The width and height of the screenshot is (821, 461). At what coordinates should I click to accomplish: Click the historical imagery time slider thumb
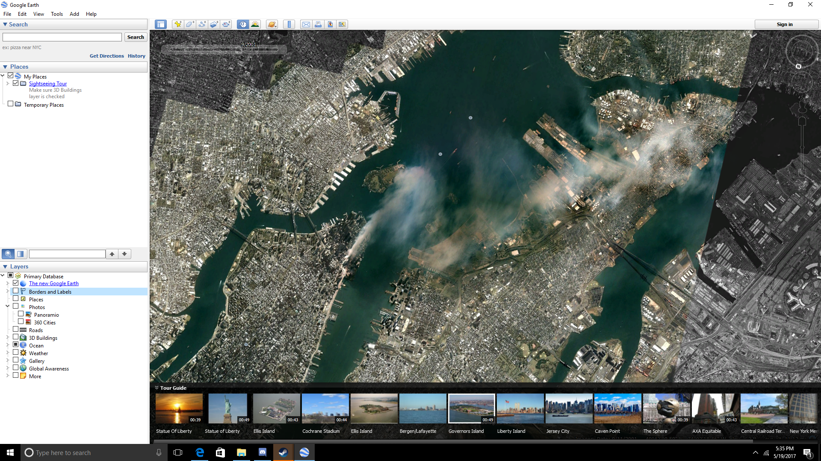pos(239,50)
